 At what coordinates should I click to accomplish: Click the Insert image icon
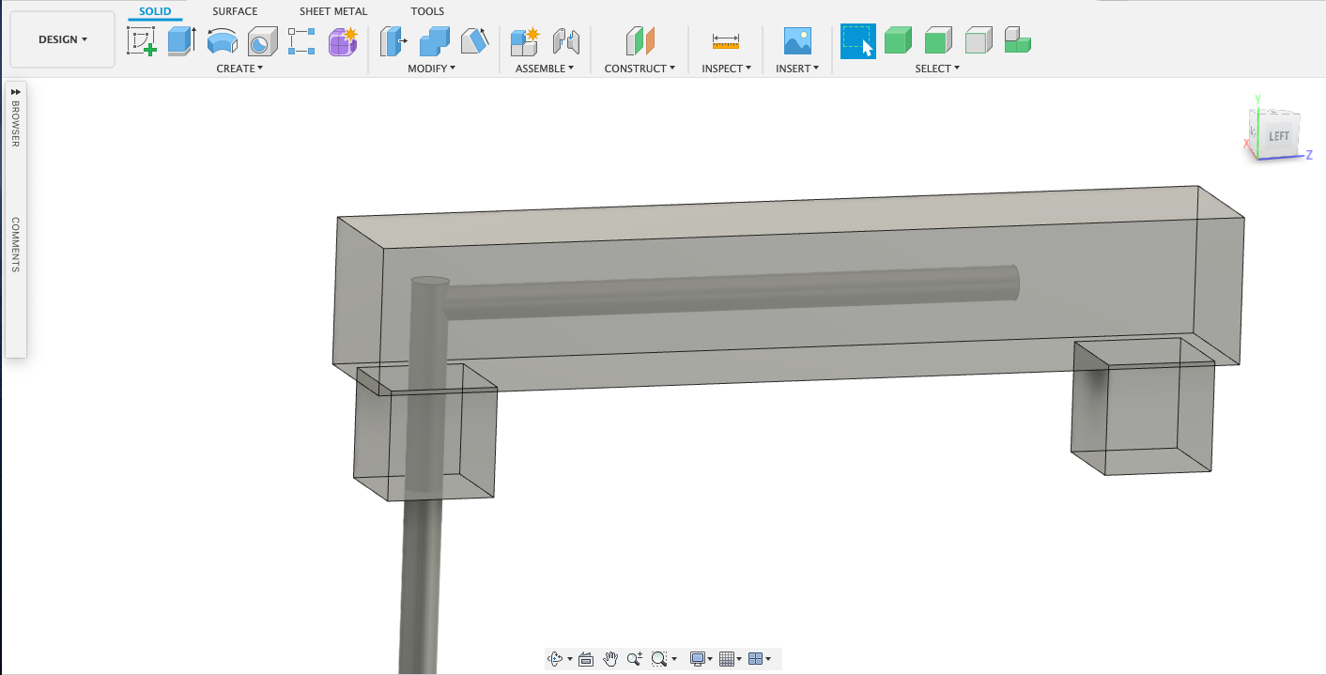click(797, 41)
